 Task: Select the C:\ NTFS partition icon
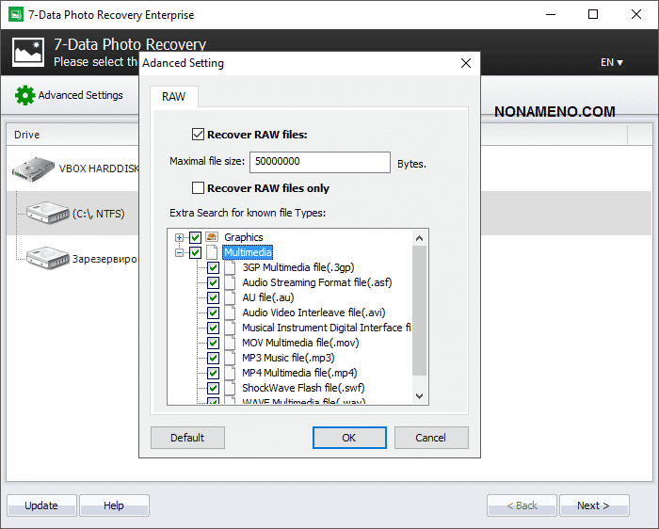tap(47, 213)
